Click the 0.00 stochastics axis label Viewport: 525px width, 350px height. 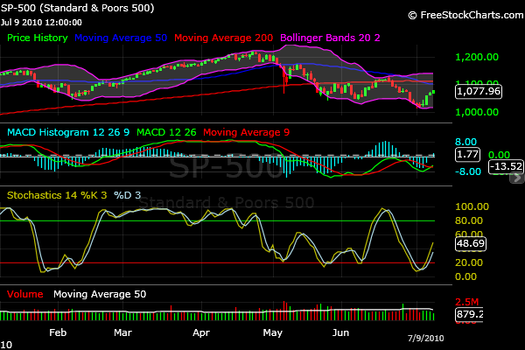[465, 276]
